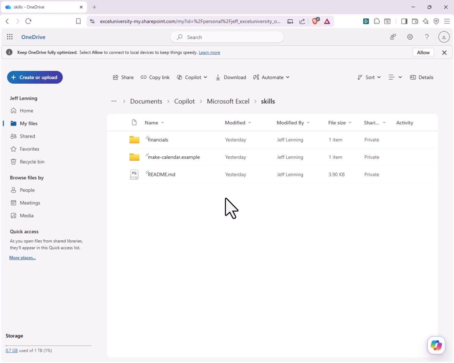
Task: Open Shared in the sidebar
Action: point(23,136)
